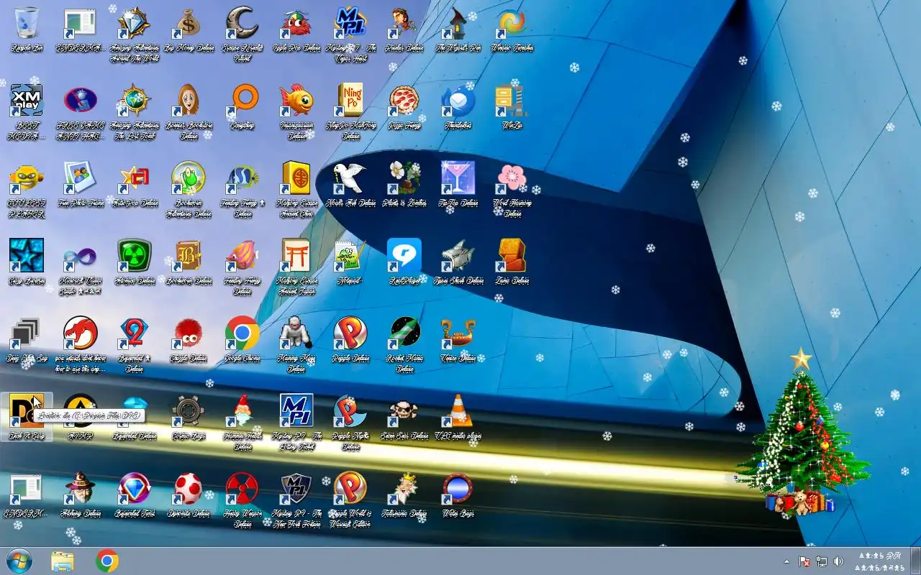
Task: Click the Windows Start button
Action: pos(19,561)
